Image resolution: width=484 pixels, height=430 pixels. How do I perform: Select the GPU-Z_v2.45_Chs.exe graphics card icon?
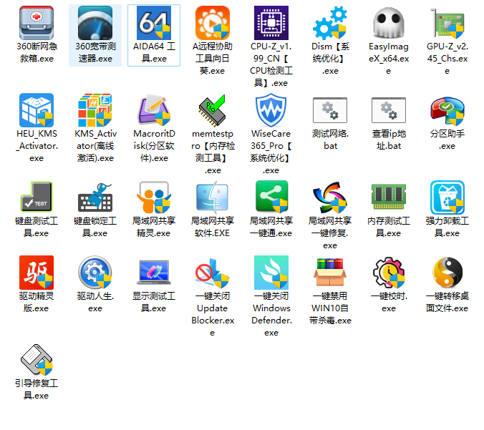point(447,23)
